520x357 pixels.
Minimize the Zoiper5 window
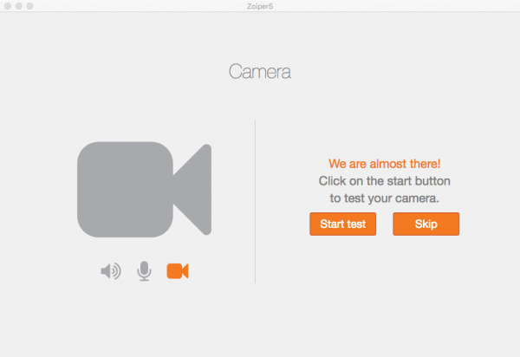pyautogui.click(x=19, y=6)
